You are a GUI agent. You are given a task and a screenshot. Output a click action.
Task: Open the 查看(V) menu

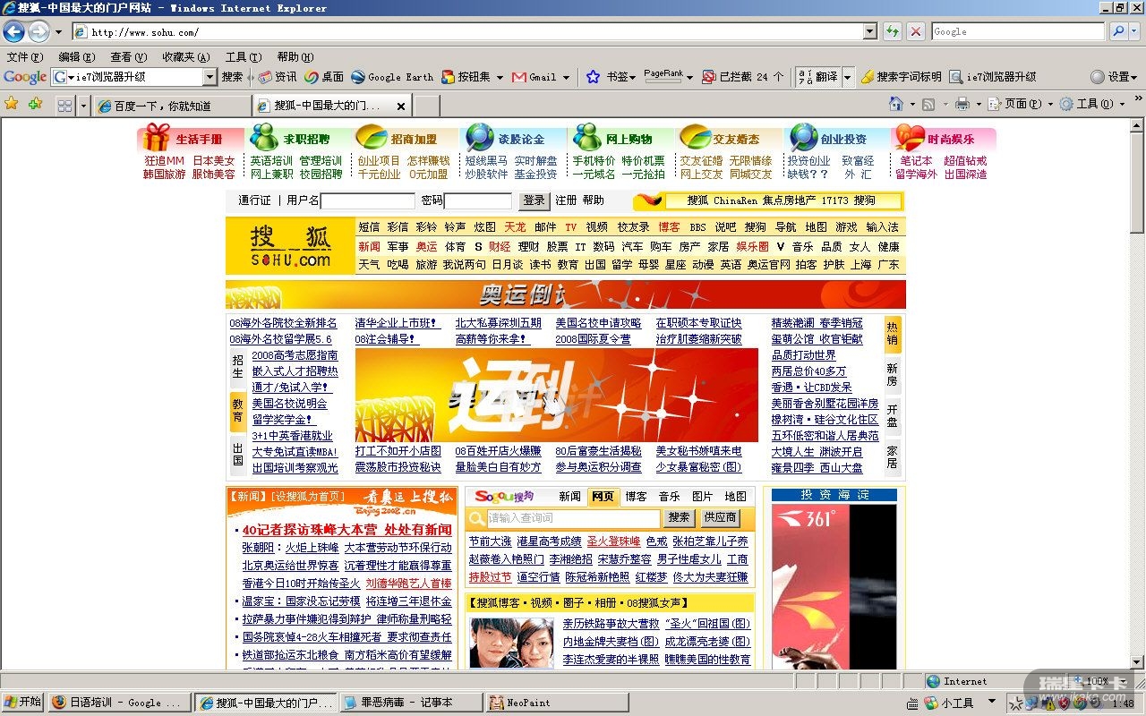(130, 56)
